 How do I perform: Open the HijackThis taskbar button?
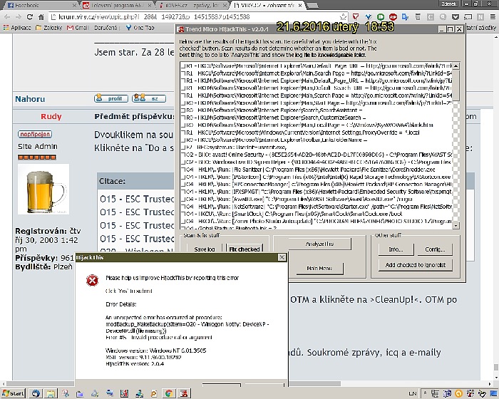(184, 393)
